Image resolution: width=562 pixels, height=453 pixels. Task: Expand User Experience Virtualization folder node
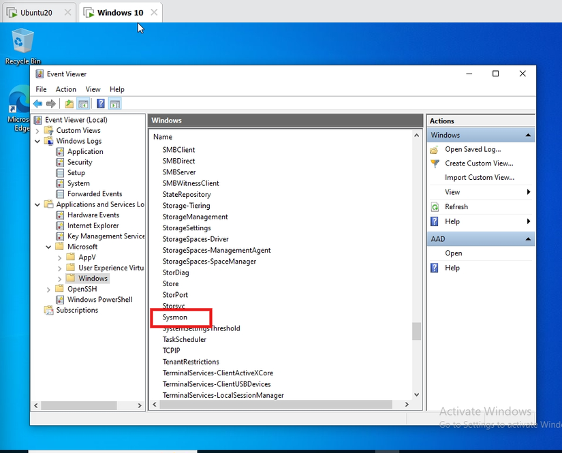[x=59, y=268]
